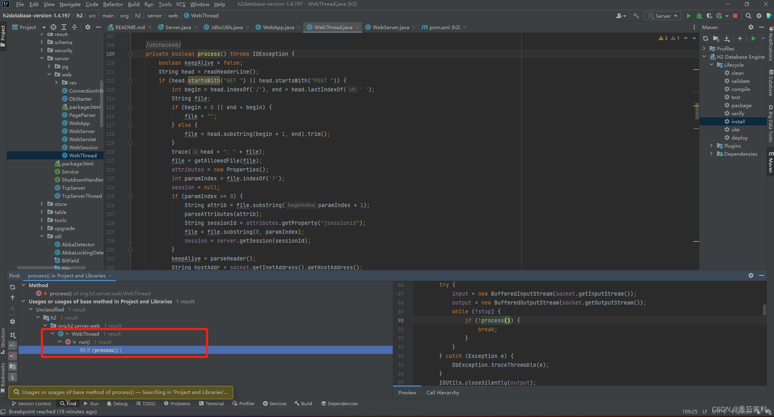Open Project panel options gear
This screenshot has width=774, height=417.
click(x=88, y=27)
